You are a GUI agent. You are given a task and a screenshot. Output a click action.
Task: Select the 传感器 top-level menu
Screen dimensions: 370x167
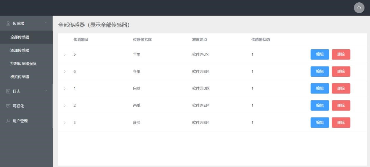coord(26,23)
